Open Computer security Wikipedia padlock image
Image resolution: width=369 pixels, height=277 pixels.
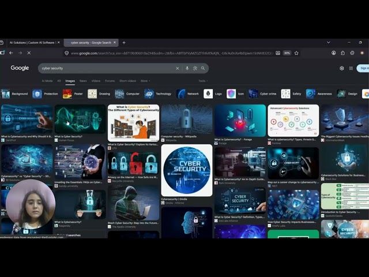[187, 119]
